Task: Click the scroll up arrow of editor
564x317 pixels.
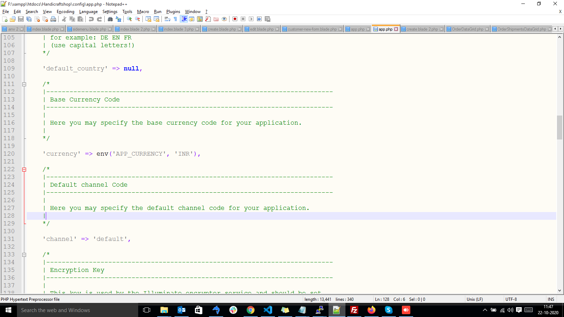Action: [x=559, y=37]
